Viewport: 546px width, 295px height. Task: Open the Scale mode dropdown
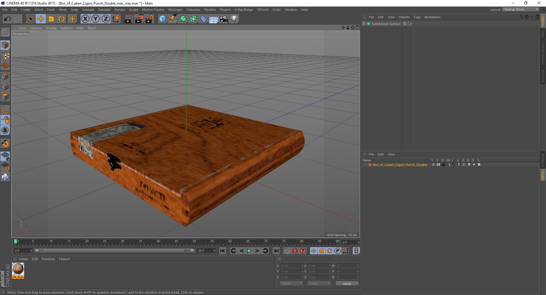click(x=319, y=283)
